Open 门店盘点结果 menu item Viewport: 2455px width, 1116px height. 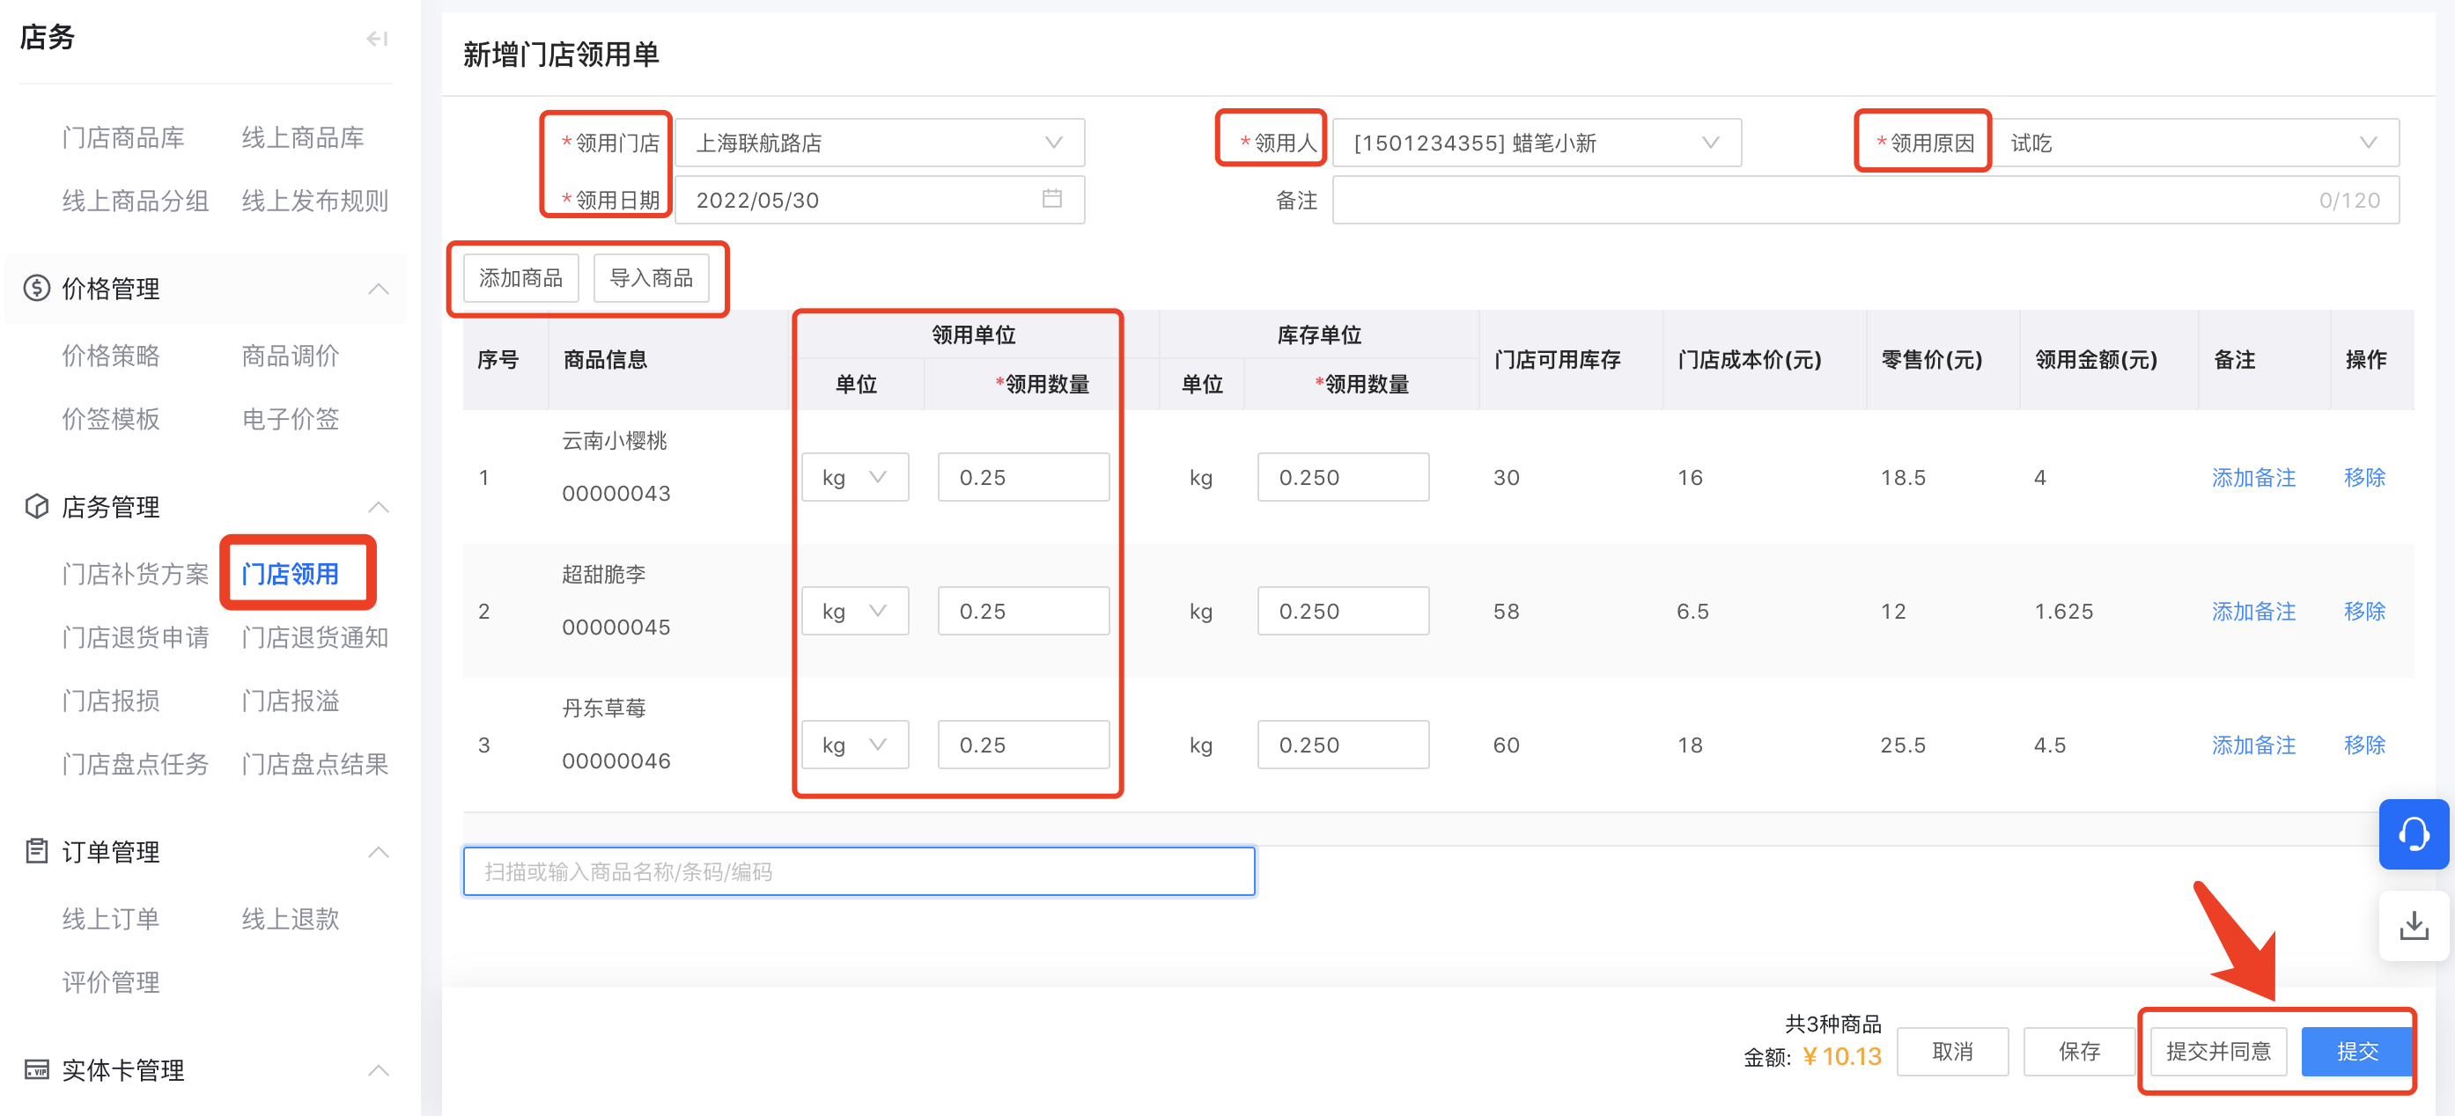click(315, 764)
